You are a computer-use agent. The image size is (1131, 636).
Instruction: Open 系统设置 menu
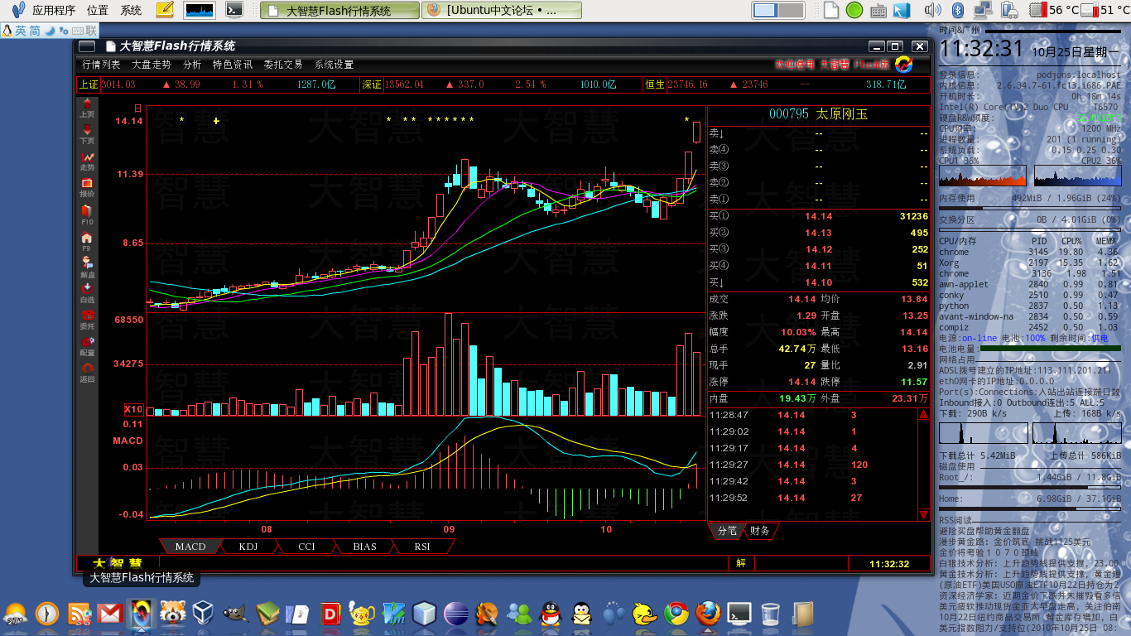click(334, 65)
